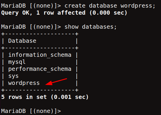Click the sys database entry
The height and width of the screenshot is (115, 161).
pyautogui.click(x=13, y=76)
